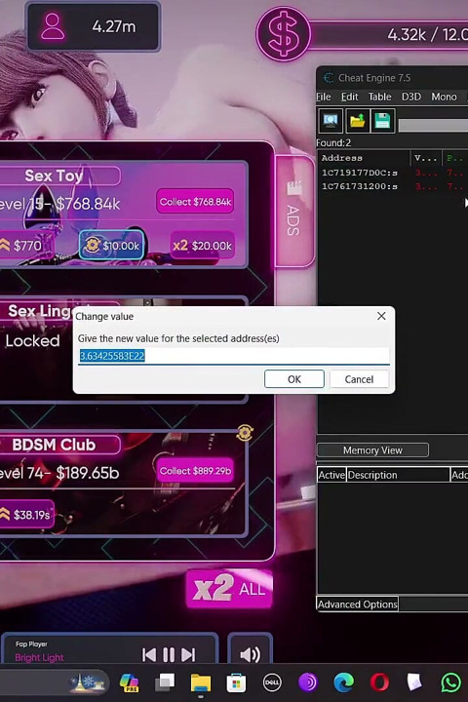Open the Dell app from the taskbar
This screenshot has height=702, width=468.
pyautogui.click(x=272, y=682)
